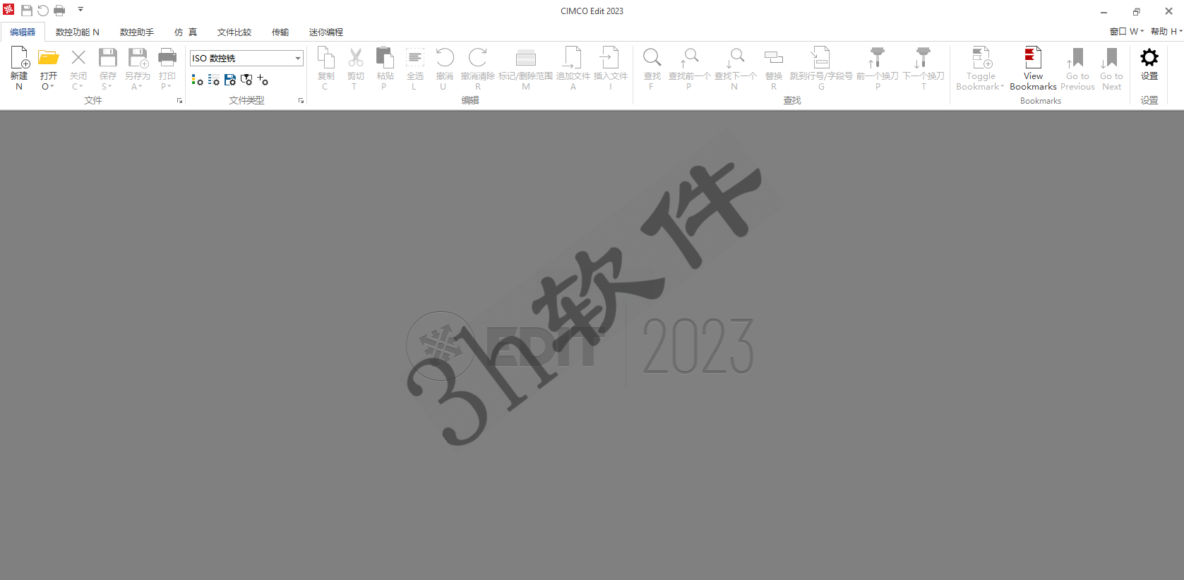The height and width of the screenshot is (580, 1184).
Task: Click the 复制 copy icon
Action: coord(325,58)
